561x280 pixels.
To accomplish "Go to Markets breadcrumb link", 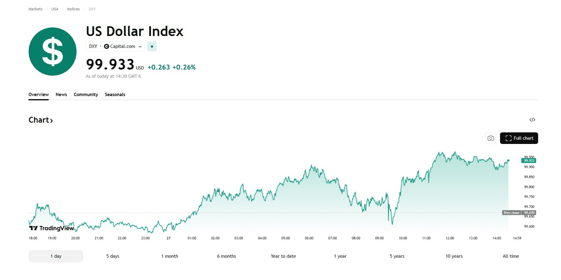I will (x=35, y=9).
